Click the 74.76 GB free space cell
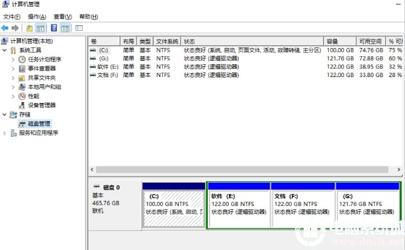Image resolution: width=405 pixels, height=250 pixels. (371, 50)
